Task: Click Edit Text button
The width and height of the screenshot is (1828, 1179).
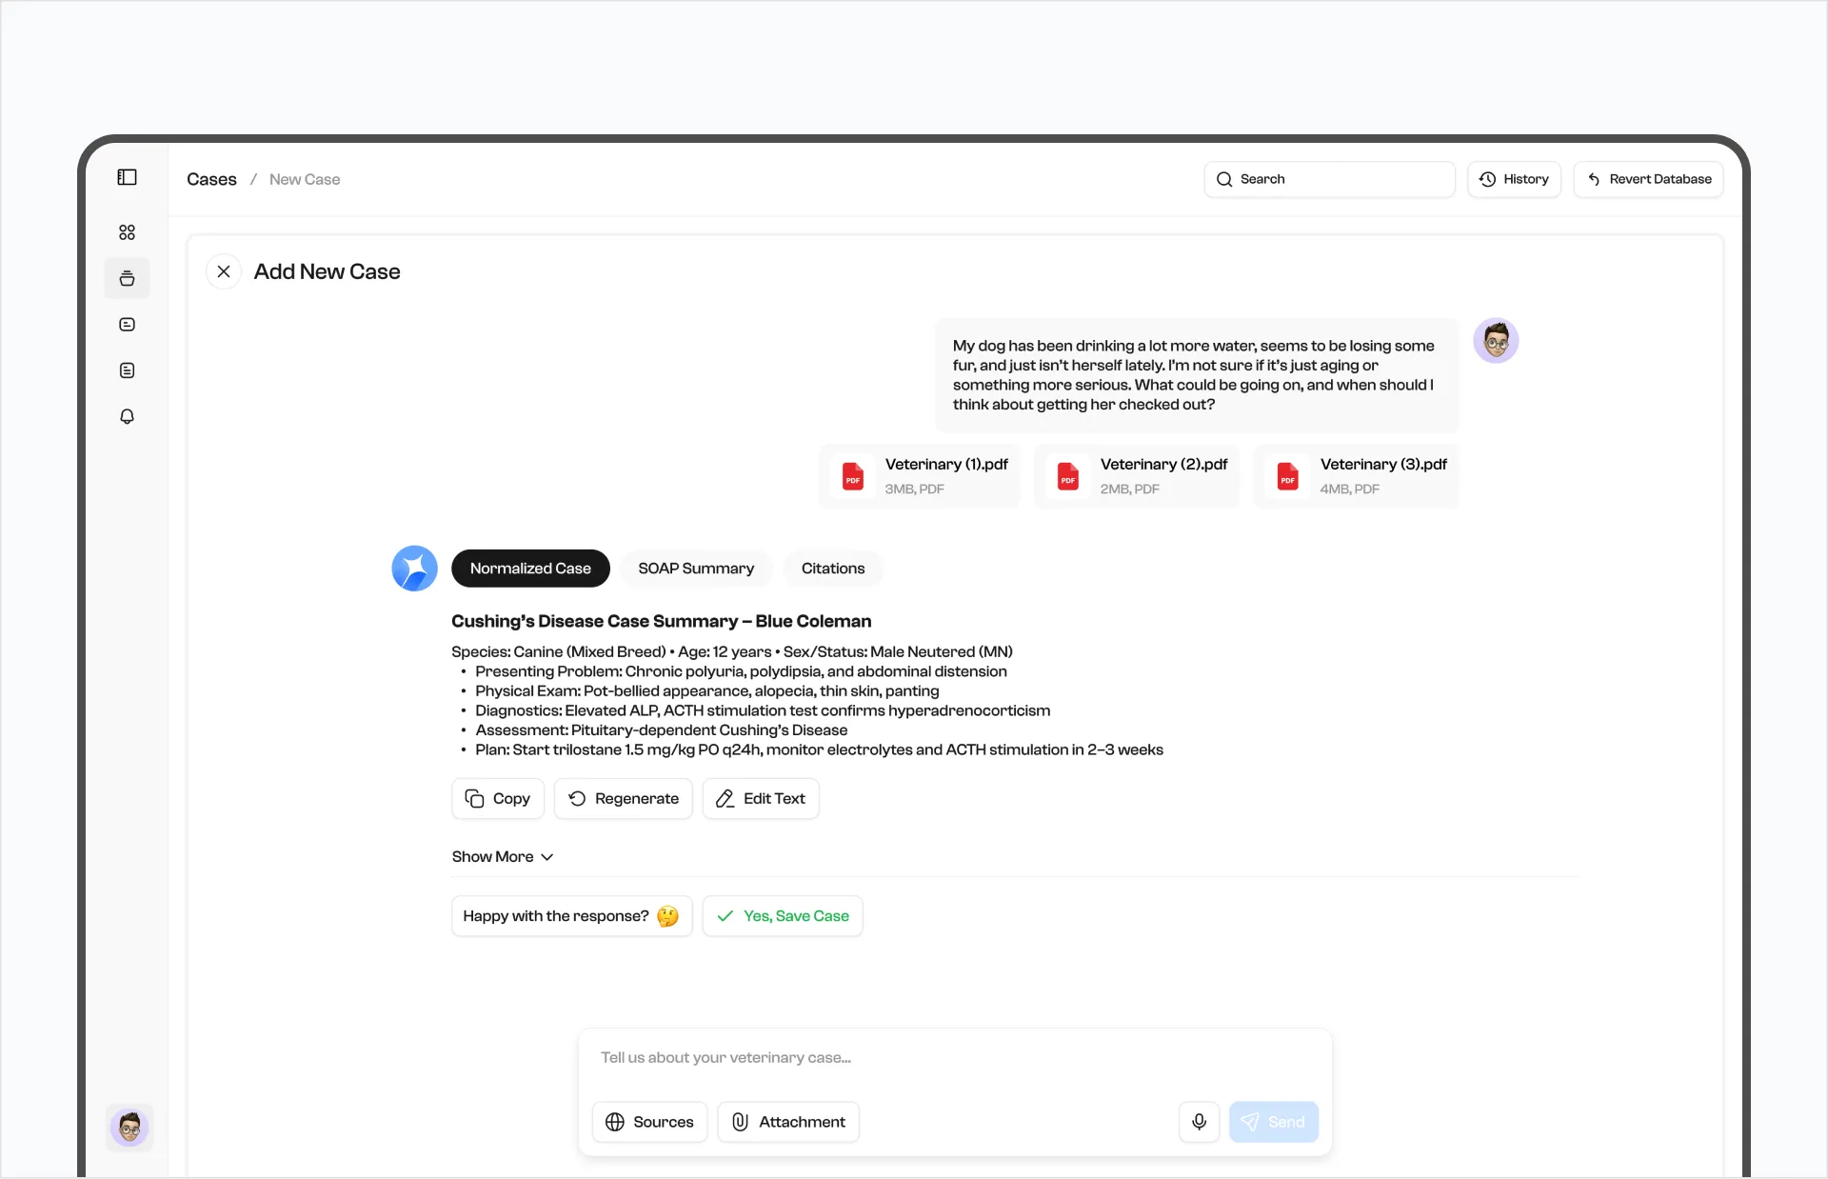Action: [761, 799]
